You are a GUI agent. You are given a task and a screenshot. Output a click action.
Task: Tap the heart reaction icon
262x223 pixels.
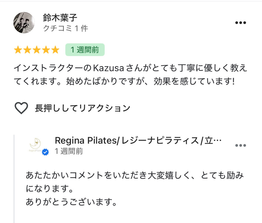[x=21, y=108]
